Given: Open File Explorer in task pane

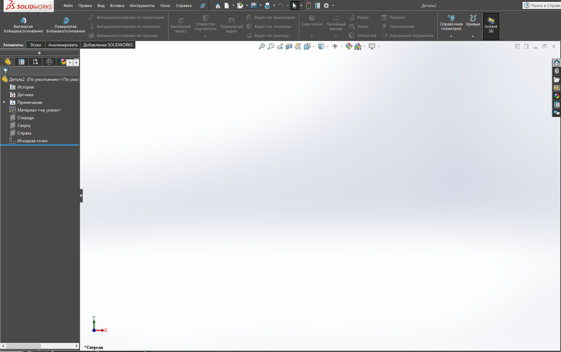Looking at the screenshot, I should tap(556, 79).
